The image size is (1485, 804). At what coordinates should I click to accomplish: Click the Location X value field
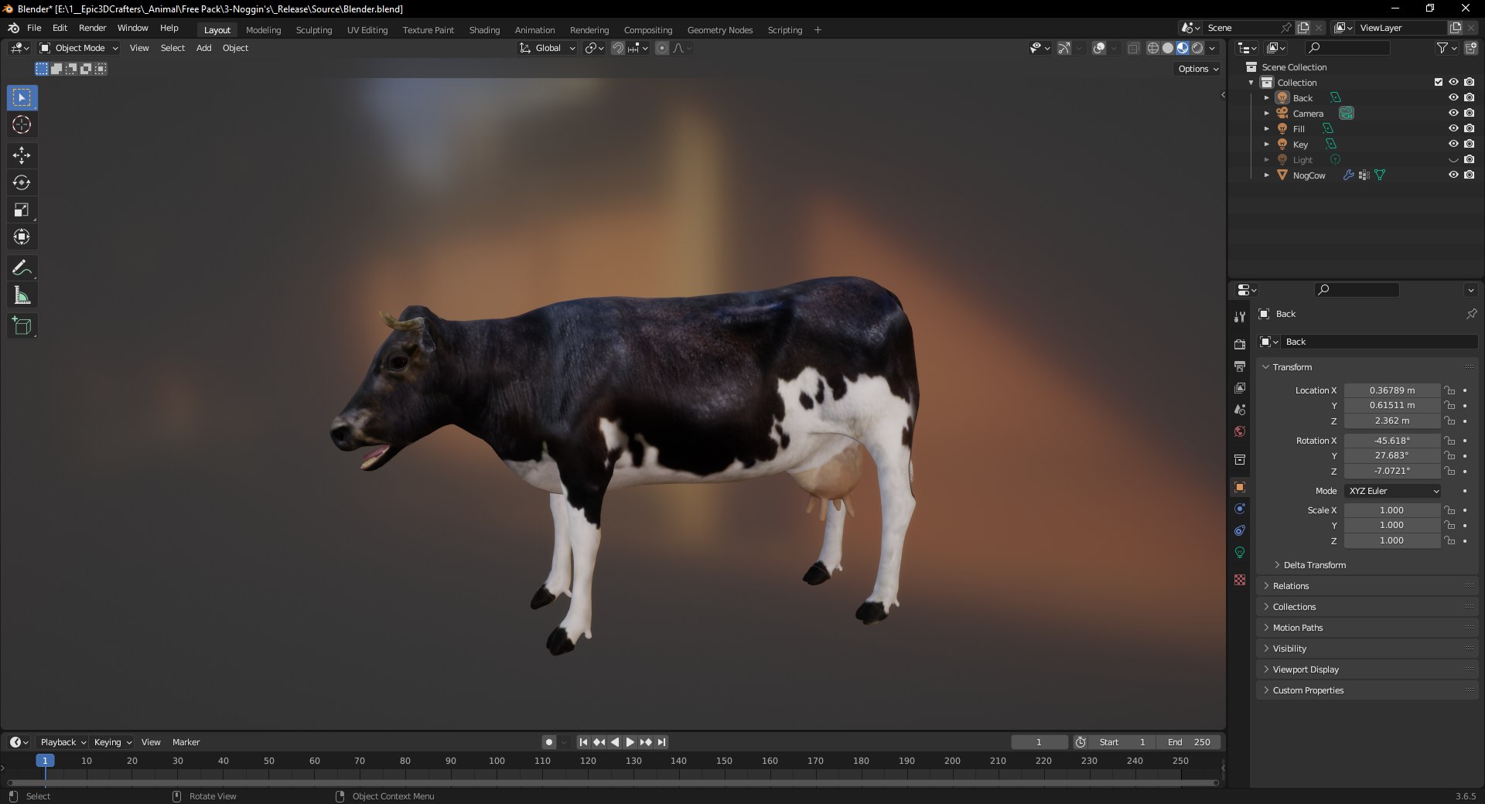pos(1392,390)
